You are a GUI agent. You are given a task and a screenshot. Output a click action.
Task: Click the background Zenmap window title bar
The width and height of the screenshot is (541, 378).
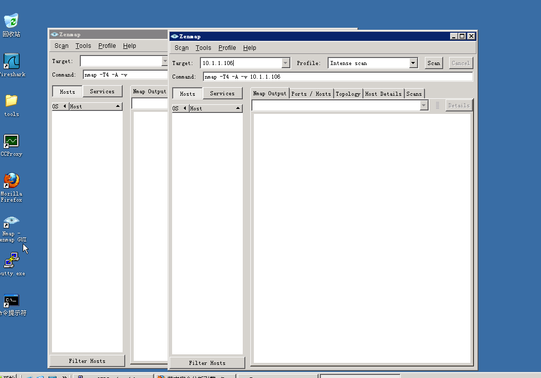point(109,34)
